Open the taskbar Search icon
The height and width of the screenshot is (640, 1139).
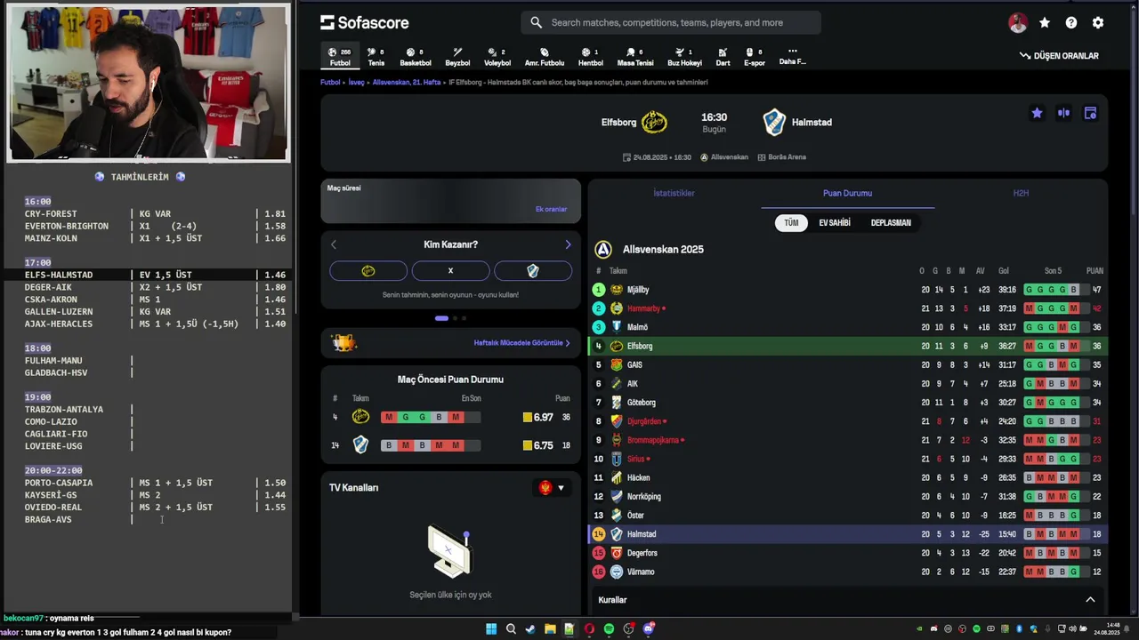tap(511, 629)
